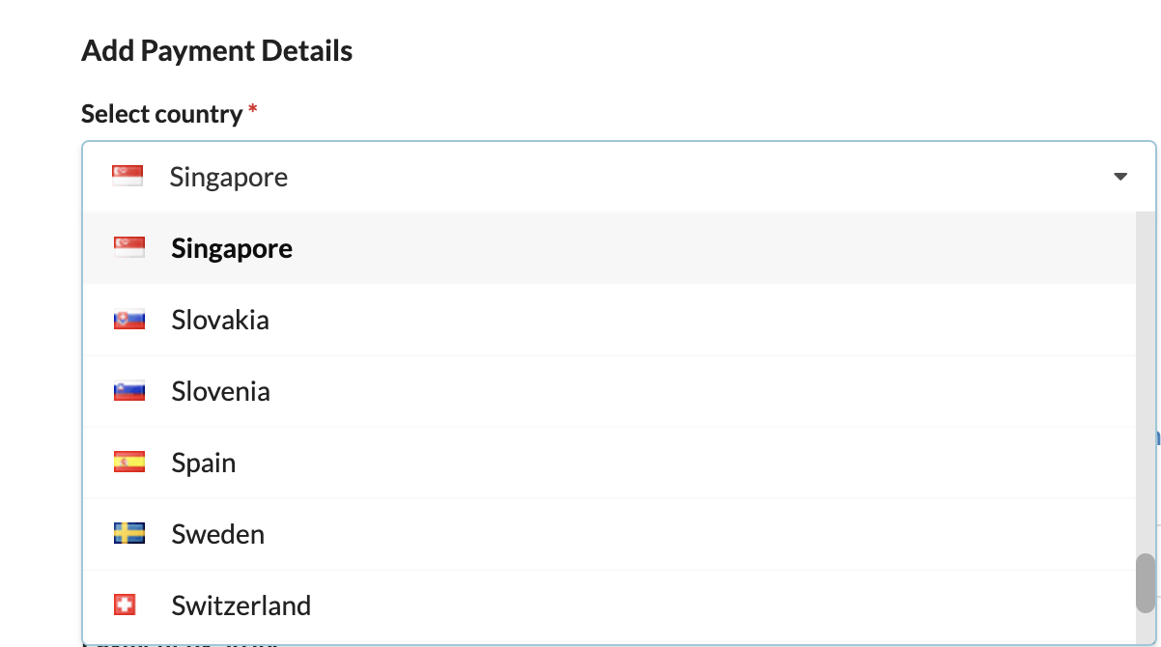Click the country list scrollbar thumb
The height and width of the screenshot is (647, 1161).
click(1146, 583)
